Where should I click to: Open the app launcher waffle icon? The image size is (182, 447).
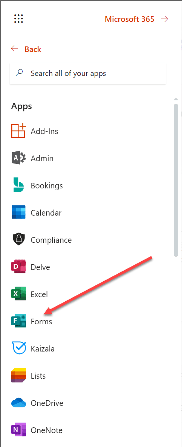(18, 18)
